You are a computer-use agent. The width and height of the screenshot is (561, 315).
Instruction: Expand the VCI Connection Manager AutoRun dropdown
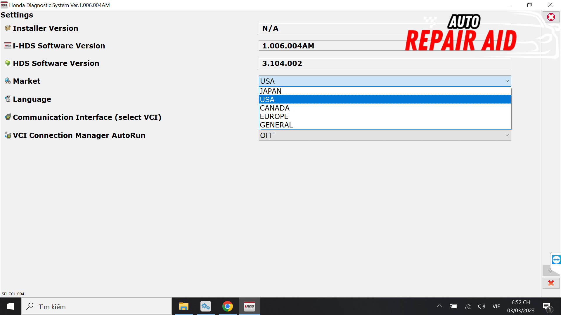507,135
